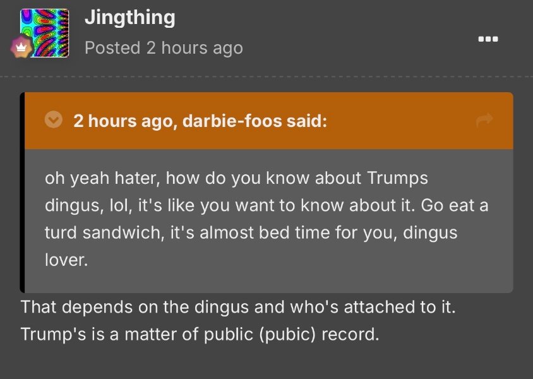Collapse the quote with the chevron icon
This screenshot has width=533, height=379.
(54, 119)
